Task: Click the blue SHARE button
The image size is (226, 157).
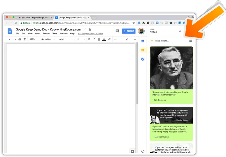Action: tap(129, 31)
